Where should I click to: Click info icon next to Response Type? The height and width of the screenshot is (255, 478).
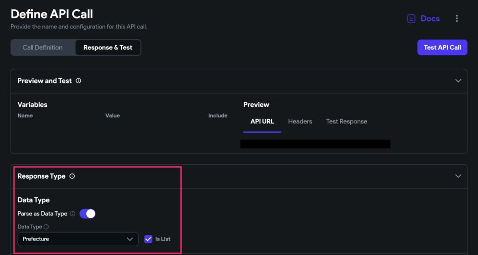coord(72,176)
